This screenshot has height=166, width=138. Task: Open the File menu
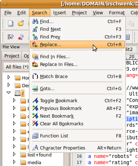[x=8, y=13]
